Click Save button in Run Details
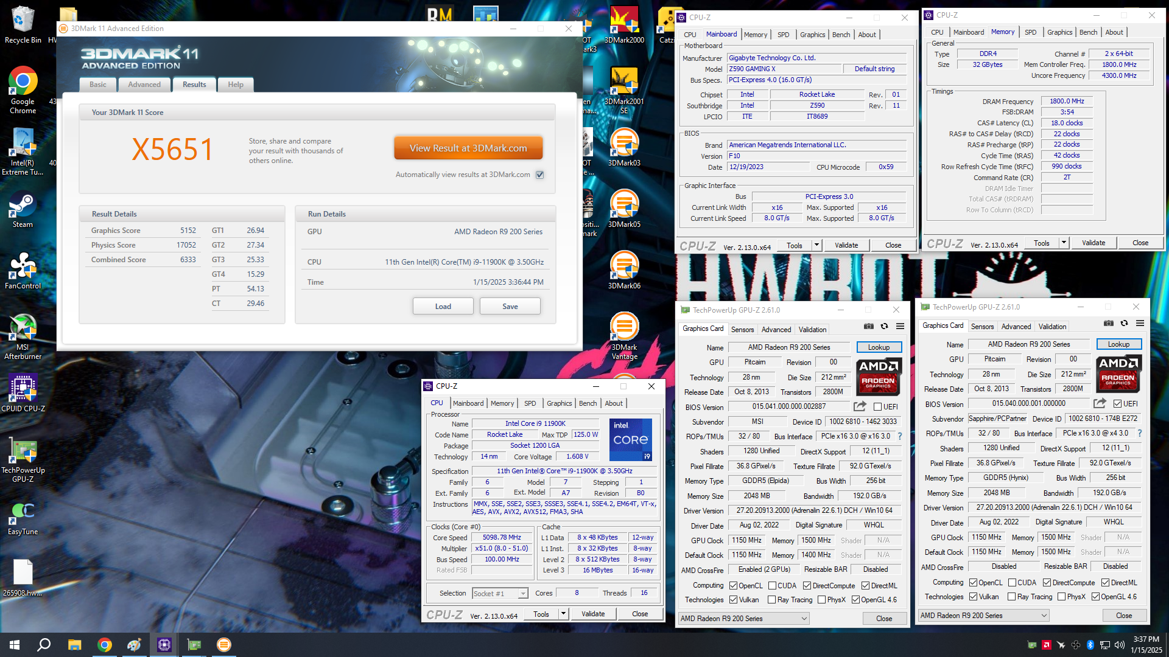The height and width of the screenshot is (657, 1169). click(x=510, y=306)
